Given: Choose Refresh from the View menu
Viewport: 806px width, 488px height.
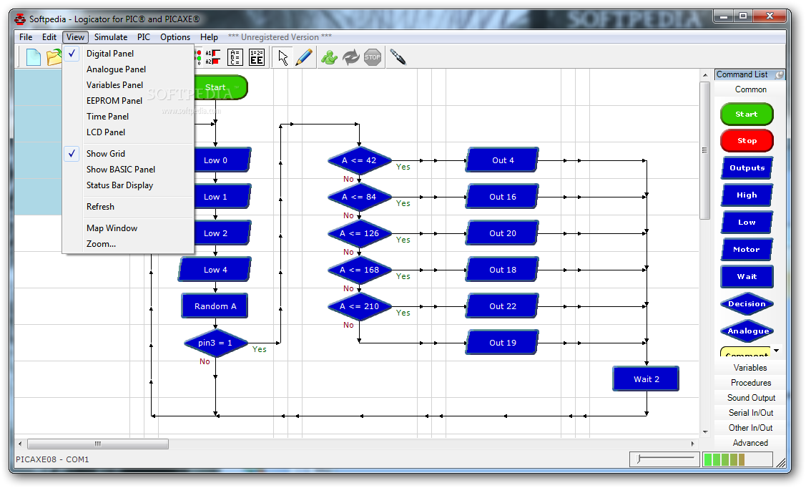Looking at the screenshot, I should point(128,207).
